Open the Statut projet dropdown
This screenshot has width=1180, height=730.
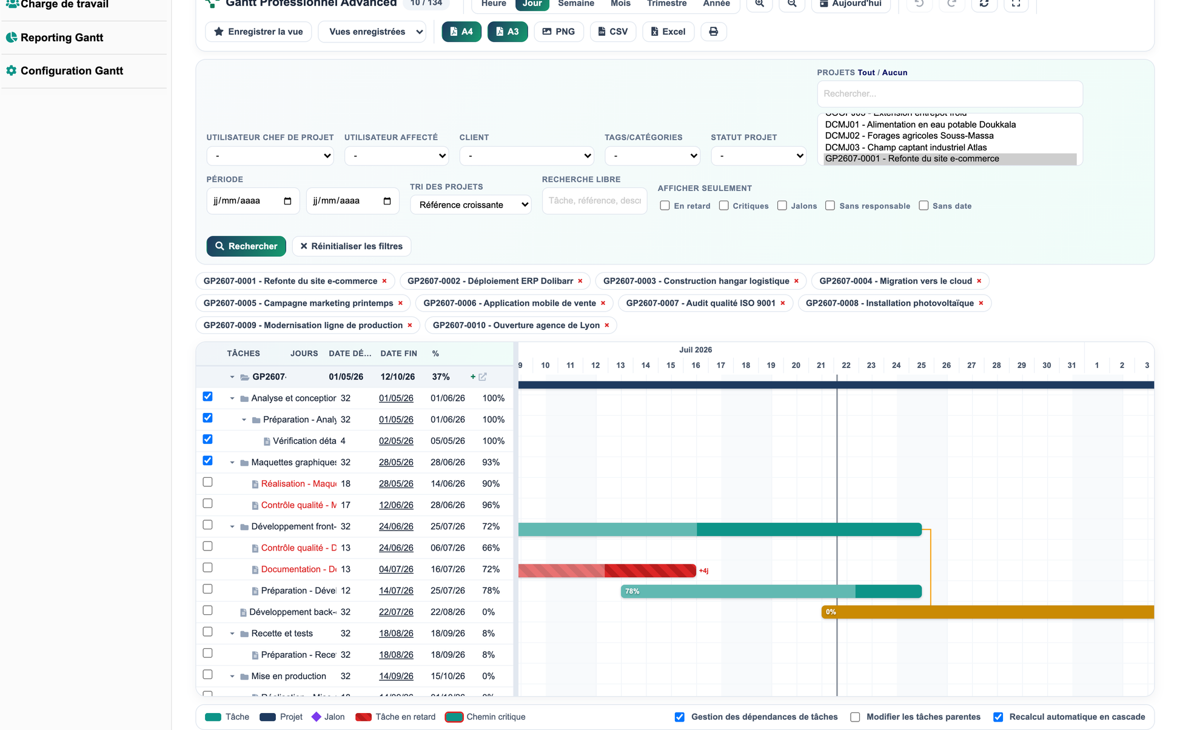click(x=759, y=156)
